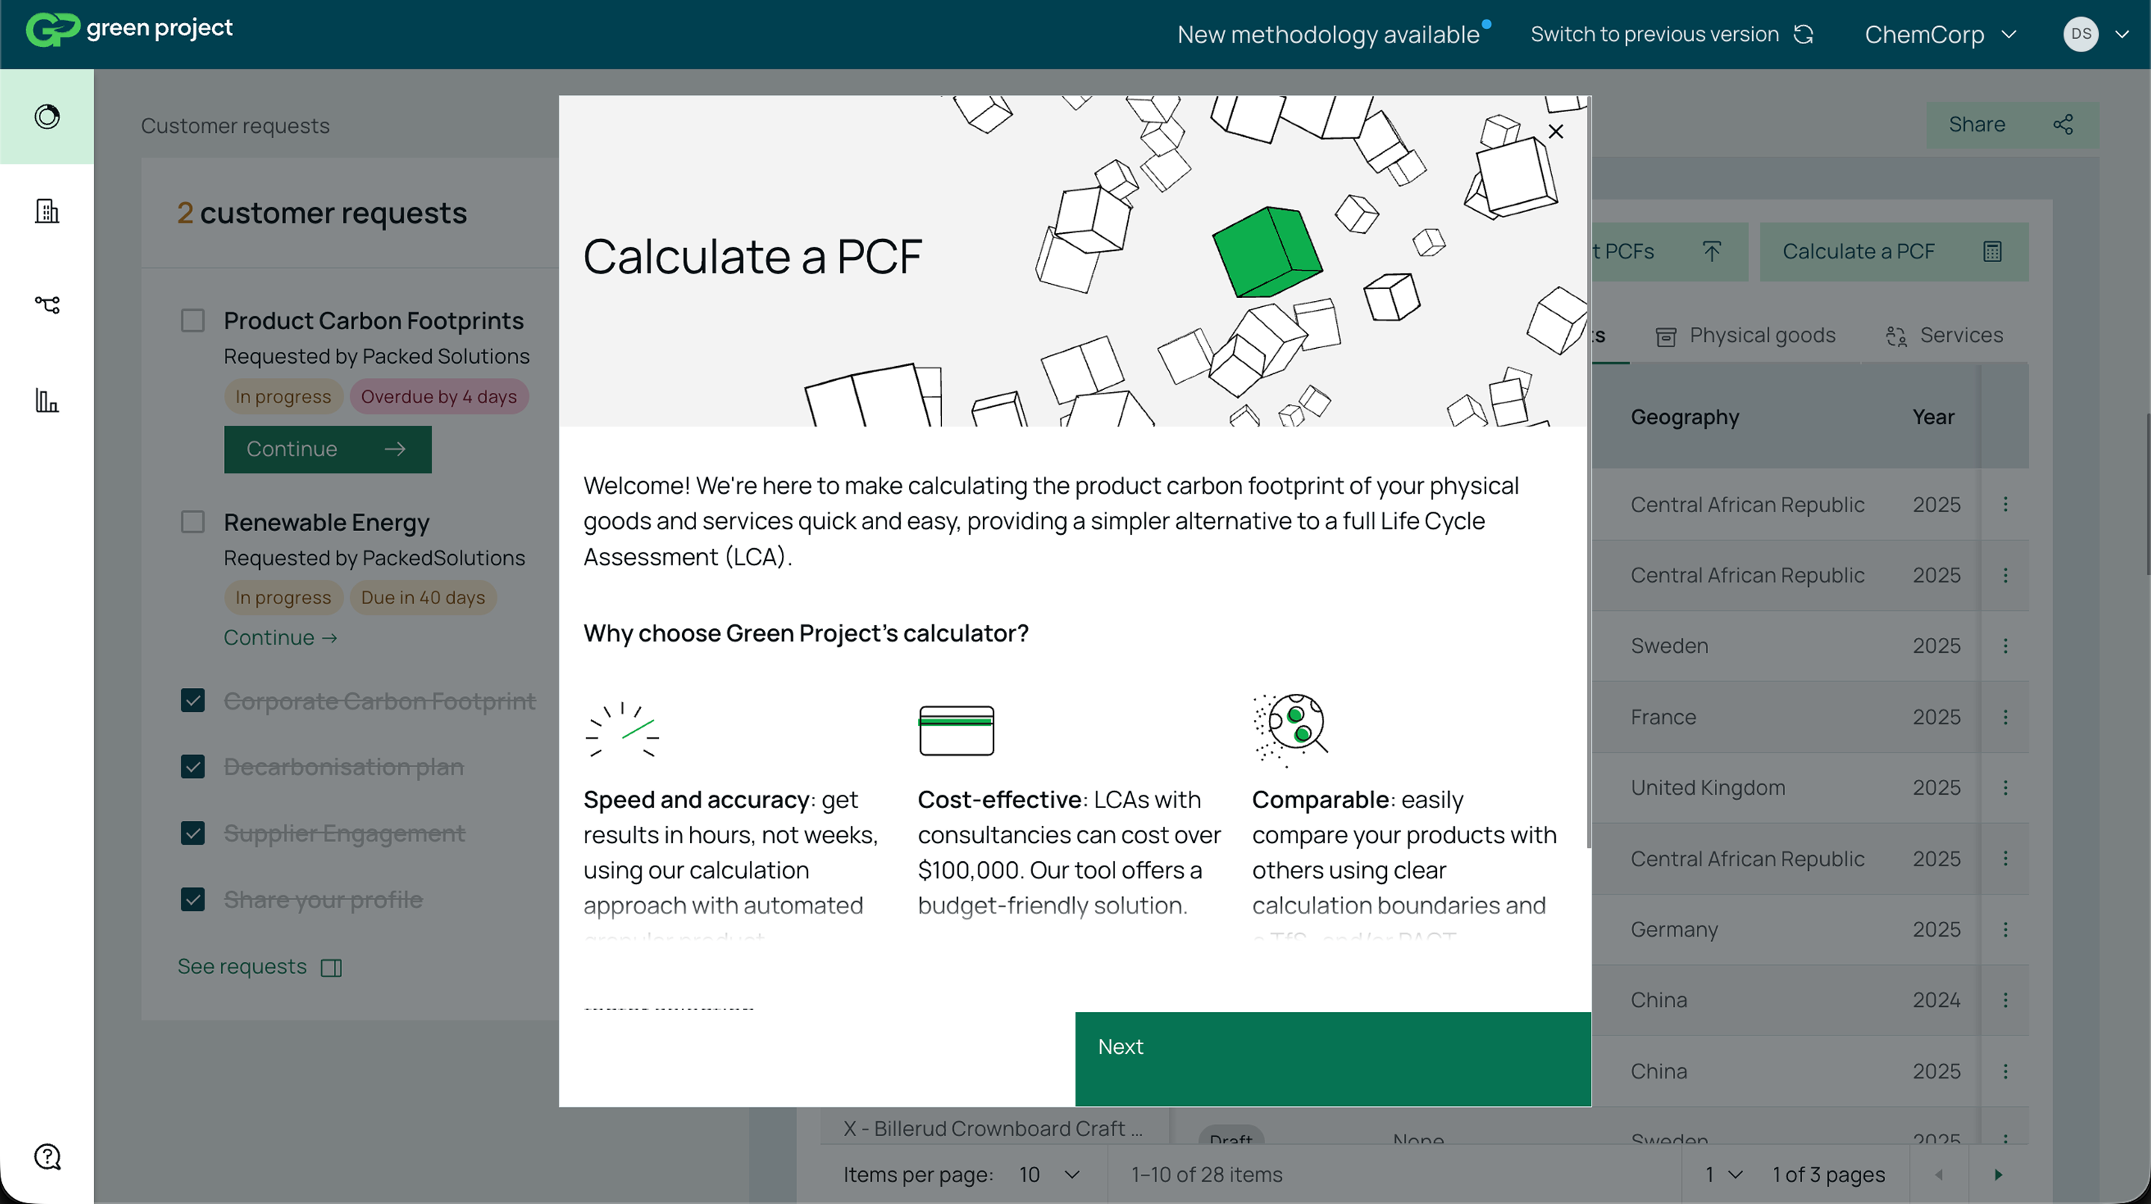The height and width of the screenshot is (1204, 2151).
Task: Switch to the Services tab
Action: coord(1944,335)
